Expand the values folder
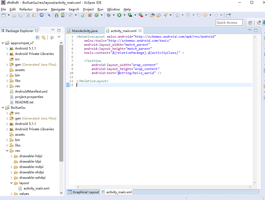Screen dimensions: 265x200 (x=12, y=194)
